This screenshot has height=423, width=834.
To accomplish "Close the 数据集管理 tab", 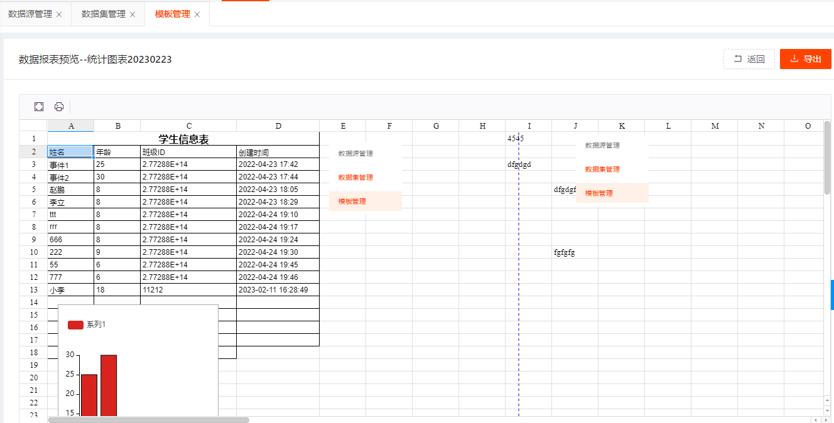I will point(133,14).
